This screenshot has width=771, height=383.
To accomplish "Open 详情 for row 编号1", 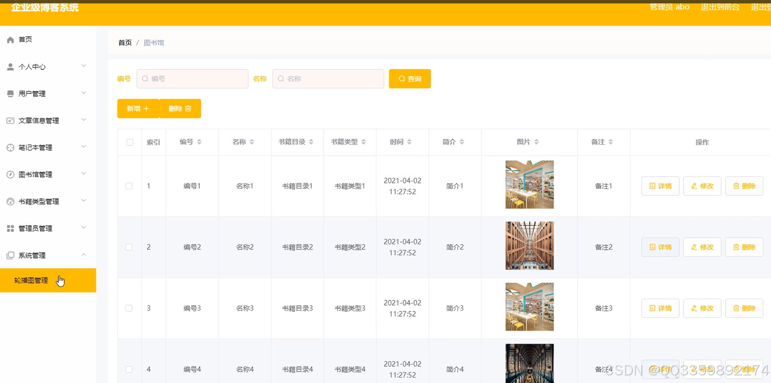I will point(660,186).
